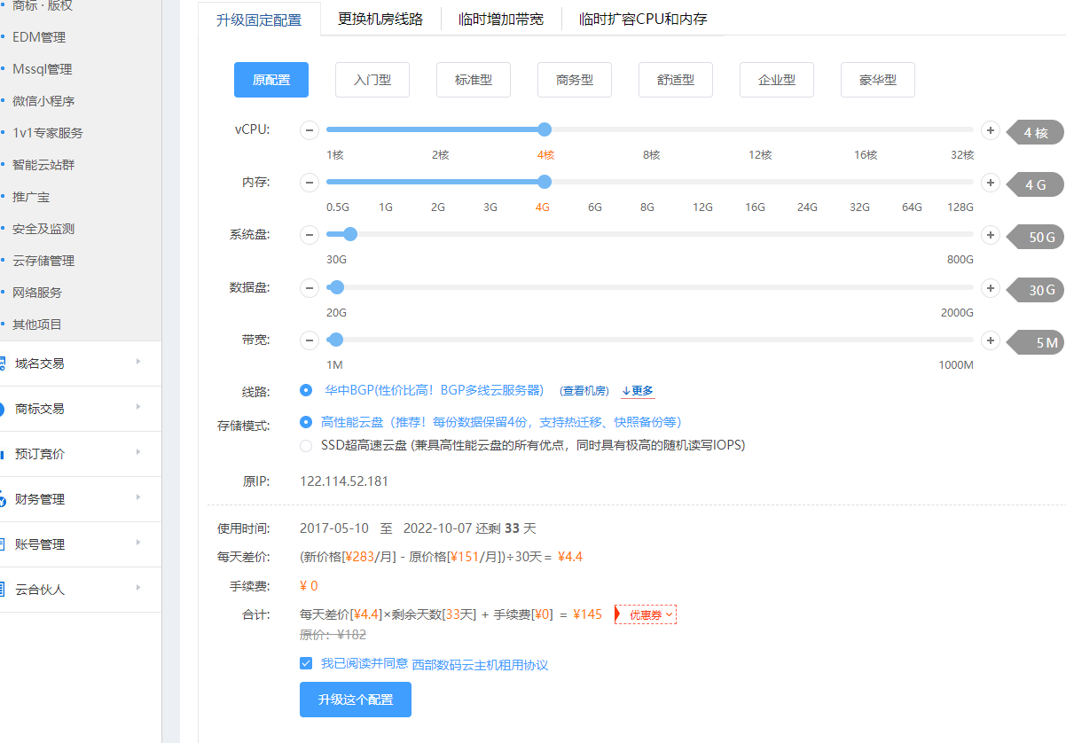Expand 更多 line options

638,391
